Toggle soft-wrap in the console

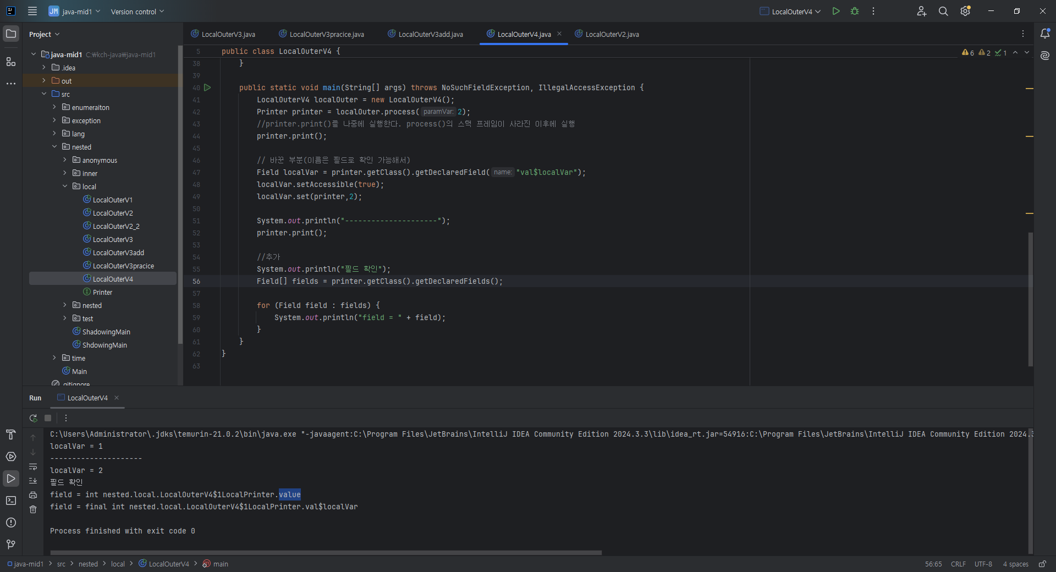[33, 466]
